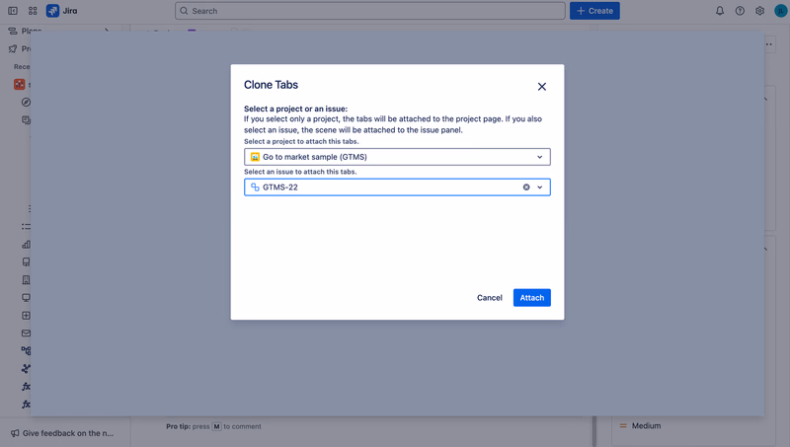Click the issue type icon beside GTMS-22

pyautogui.click(x=255, y=187)
